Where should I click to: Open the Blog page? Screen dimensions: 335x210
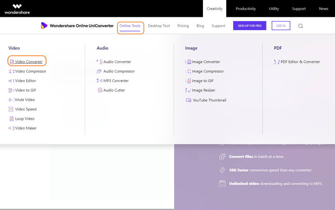(200, 26)
